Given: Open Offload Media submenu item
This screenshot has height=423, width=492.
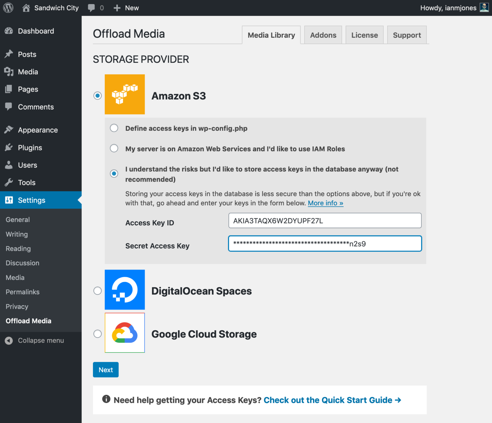Looking at the screenshot, I should [28, 321].
